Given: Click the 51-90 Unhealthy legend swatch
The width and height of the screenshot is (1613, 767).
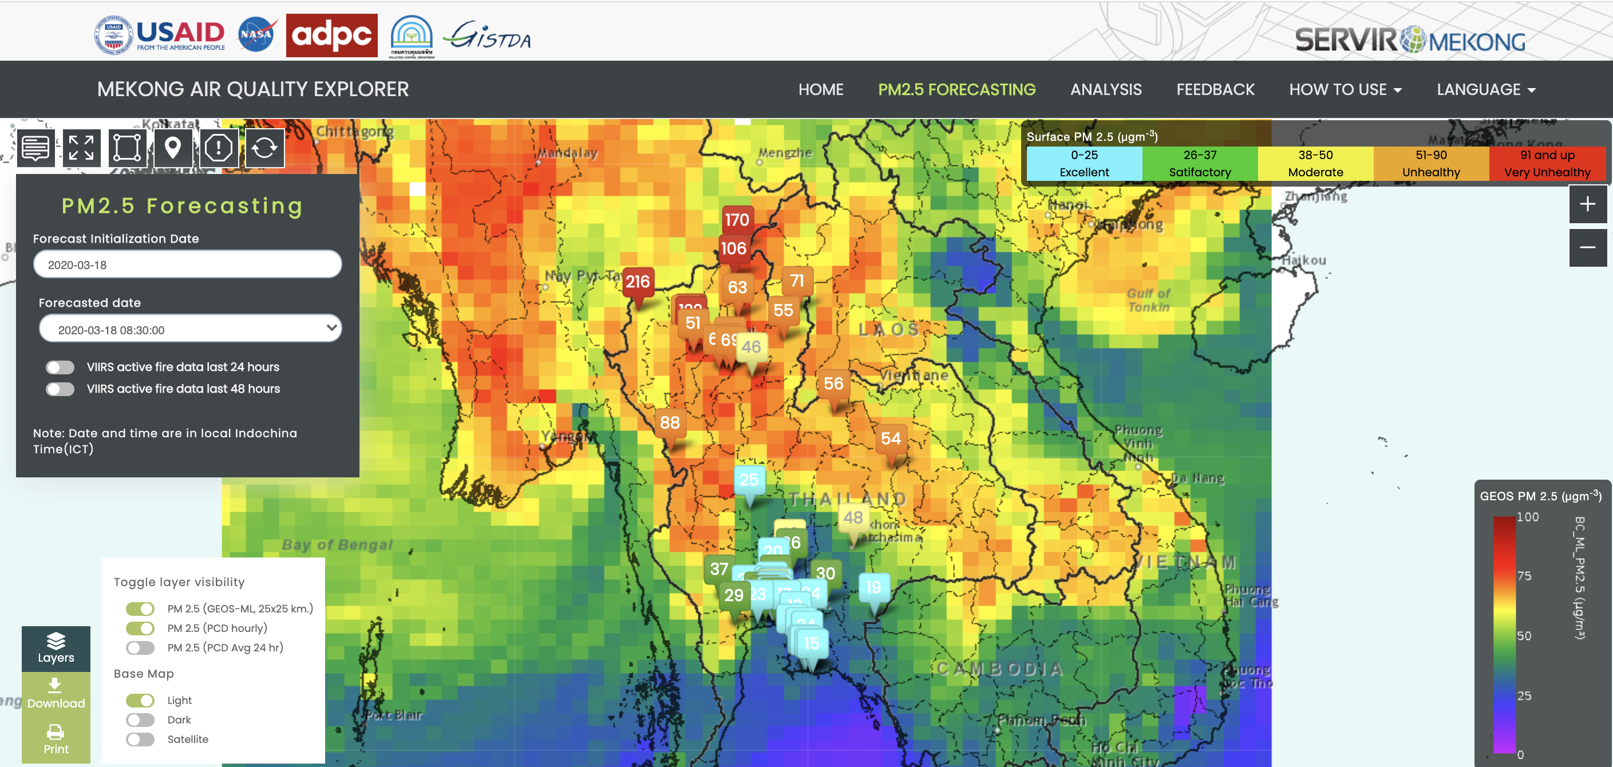Looking at the screenshot, I should (x=1432, y=164).
